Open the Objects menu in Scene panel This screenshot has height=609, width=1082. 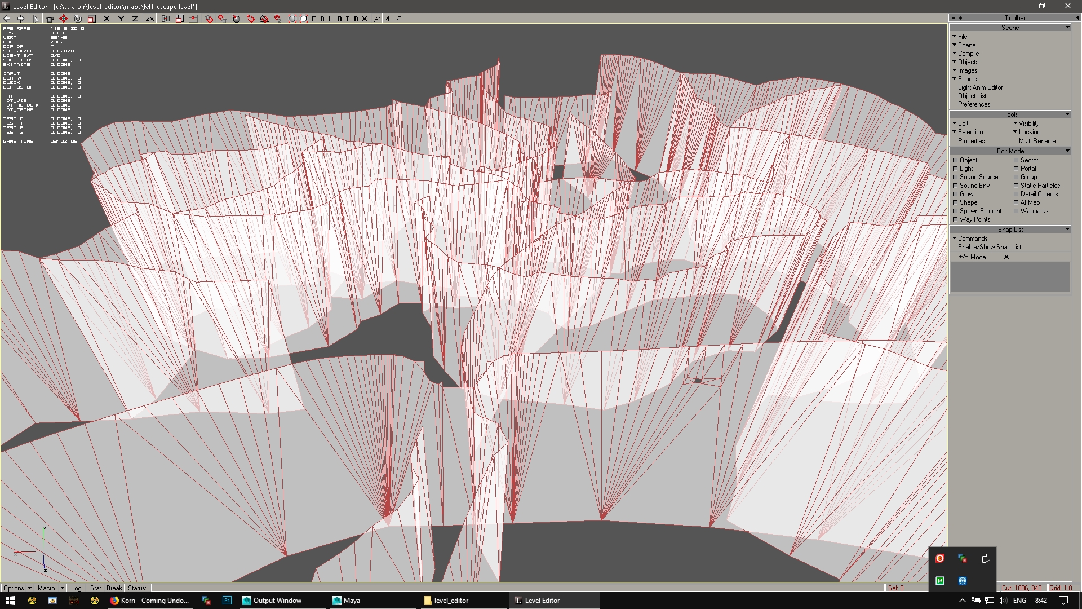pos(968,62)
